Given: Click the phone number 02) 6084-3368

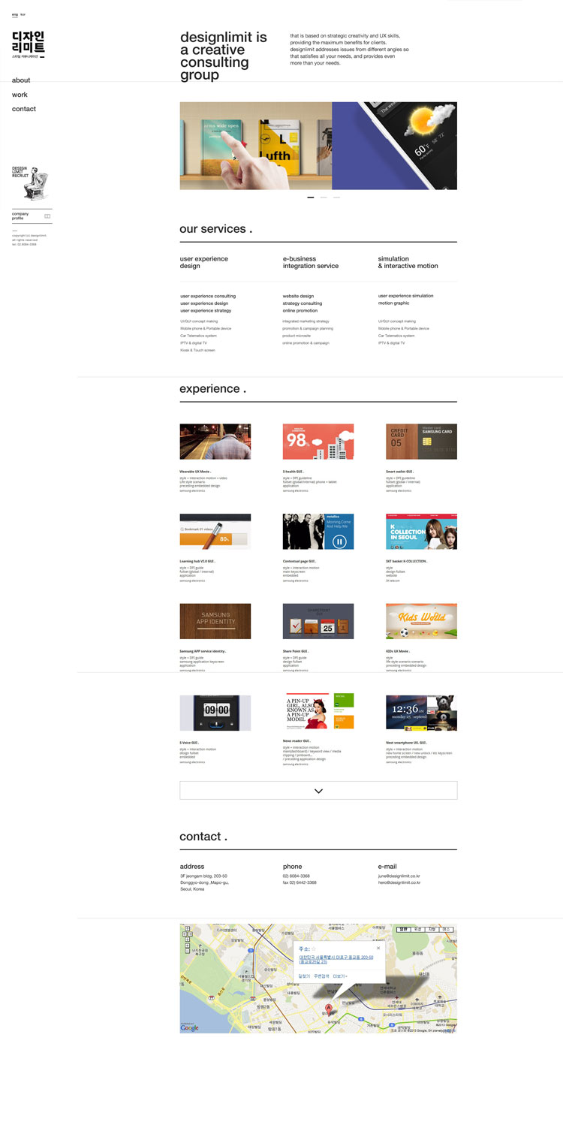Looking at the screenshot, I should coord(296,876).
